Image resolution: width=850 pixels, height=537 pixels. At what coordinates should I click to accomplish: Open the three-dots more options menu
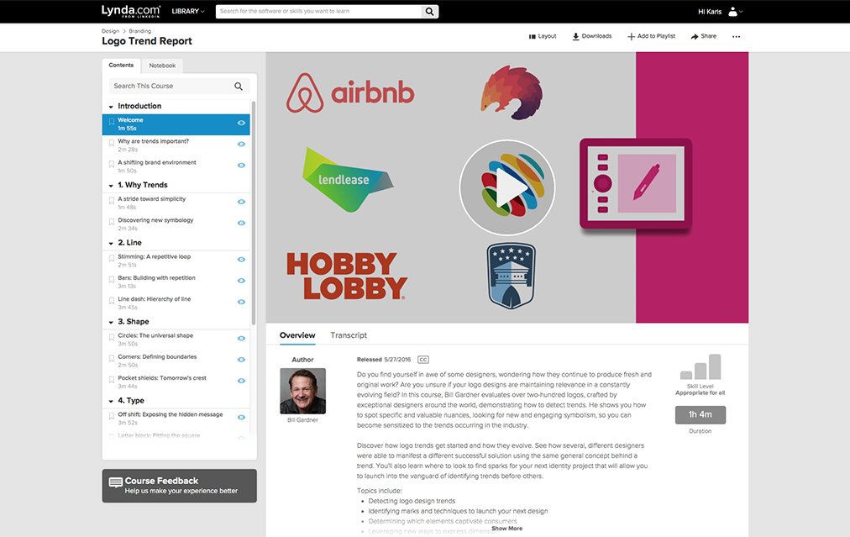pyautogui.click(x=736, y=36)
